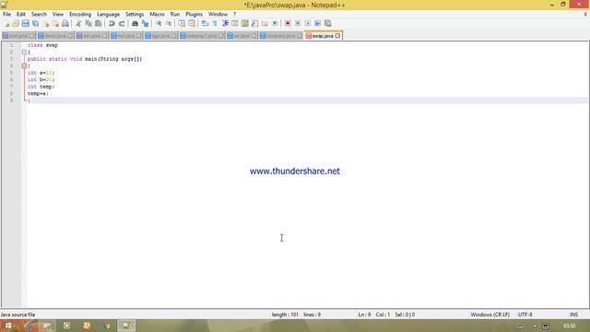Collapse the class fold marker on line 2
Screen dimensions: 590x332
[24, 53]
